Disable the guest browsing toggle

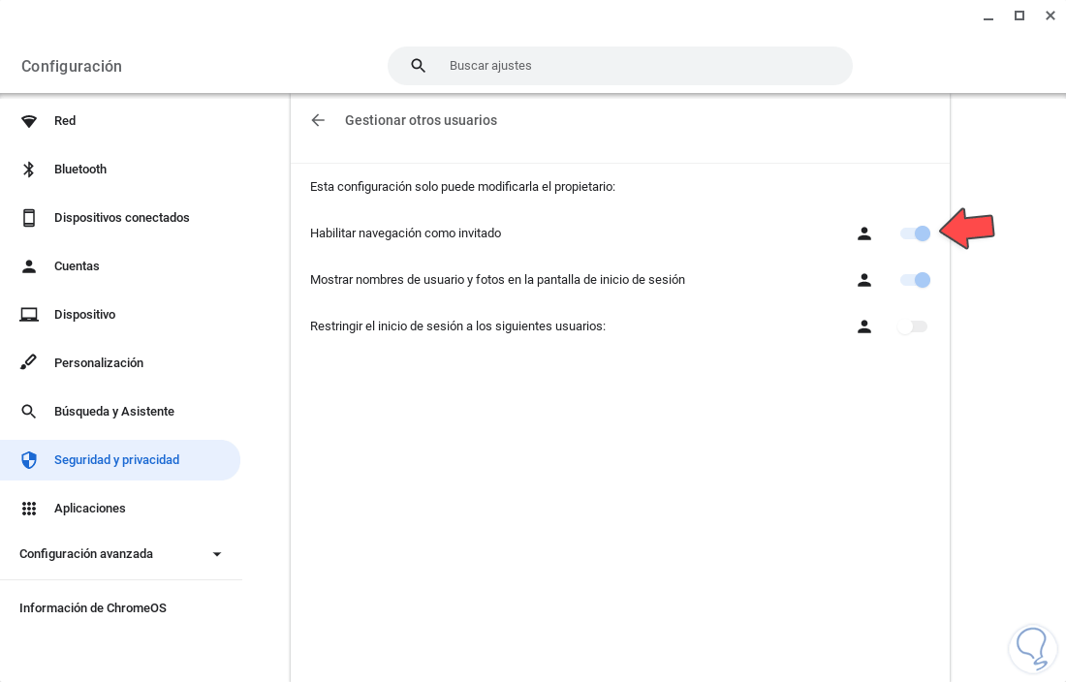click(x=915, y=233)
